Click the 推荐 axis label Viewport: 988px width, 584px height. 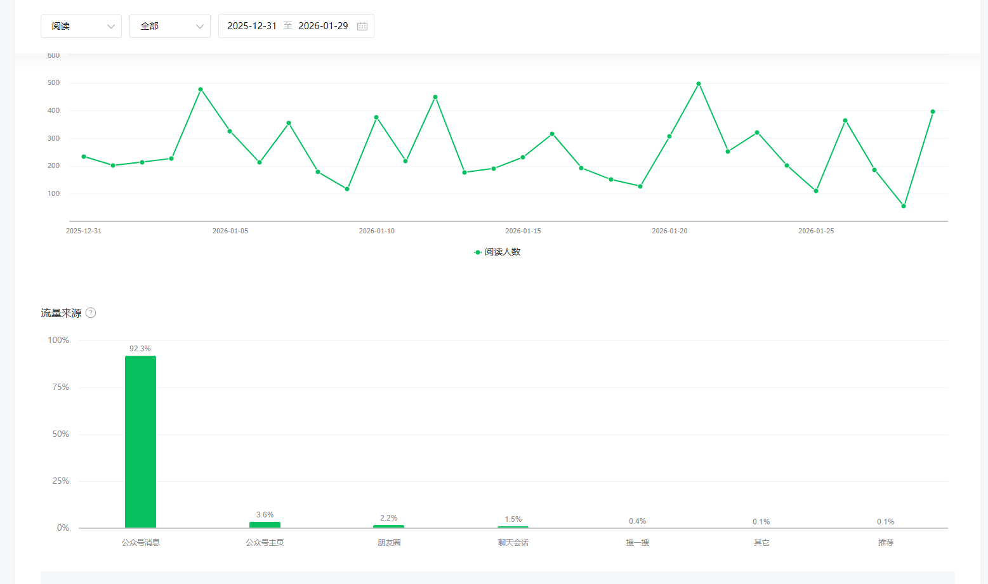(x=885, y=543)
